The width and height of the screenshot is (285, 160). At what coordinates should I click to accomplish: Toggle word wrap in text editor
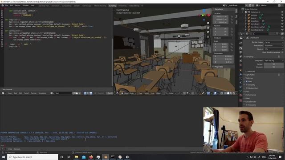click(88, 93)
